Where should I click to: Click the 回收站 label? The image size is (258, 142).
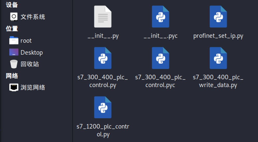(30, 64)
